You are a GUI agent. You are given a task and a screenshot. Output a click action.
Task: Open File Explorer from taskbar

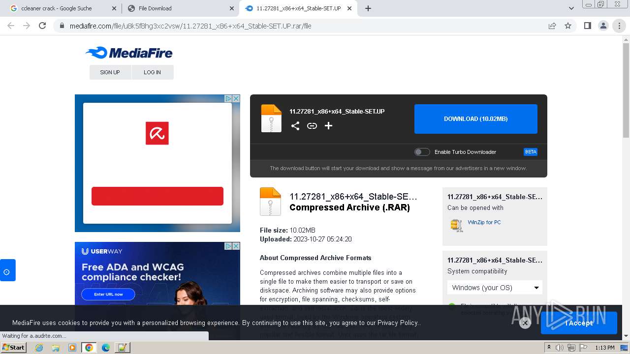[x=56, y=348]
